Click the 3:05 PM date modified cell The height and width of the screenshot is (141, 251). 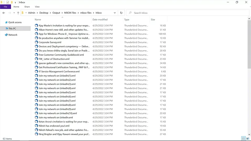pyautogui.click(x=103, y=59)
